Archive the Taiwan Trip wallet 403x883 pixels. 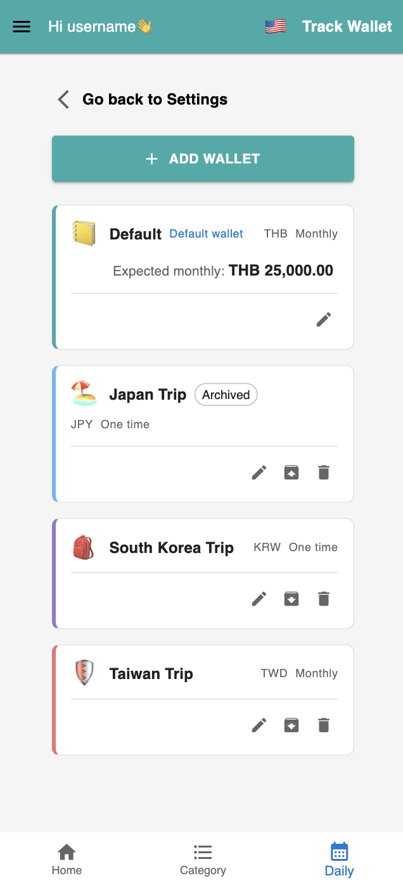click(291, 725)
